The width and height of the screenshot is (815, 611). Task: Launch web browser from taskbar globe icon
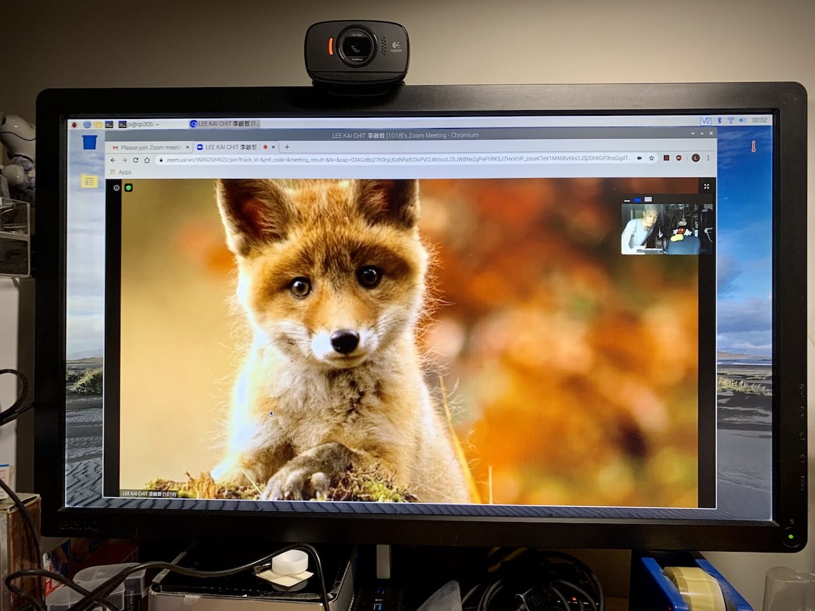[x=87, y=125]
